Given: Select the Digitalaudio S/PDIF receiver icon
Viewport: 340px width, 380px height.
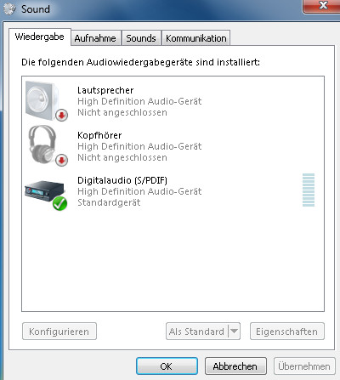Looking at the screenshot, I should coord(44,190).
